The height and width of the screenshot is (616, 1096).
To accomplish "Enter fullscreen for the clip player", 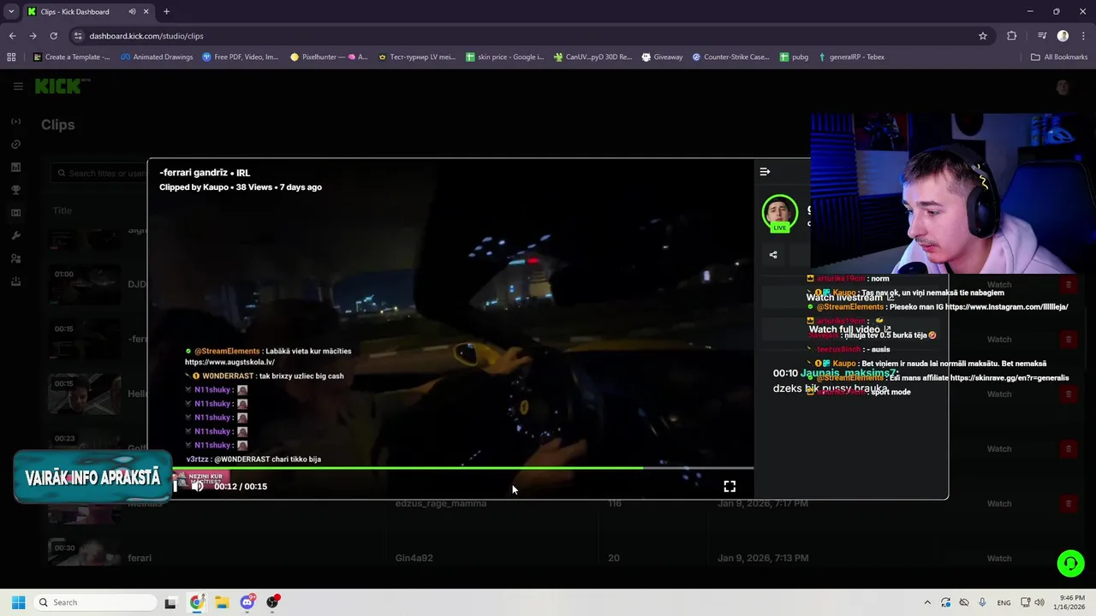I will [x=730, y=486].
